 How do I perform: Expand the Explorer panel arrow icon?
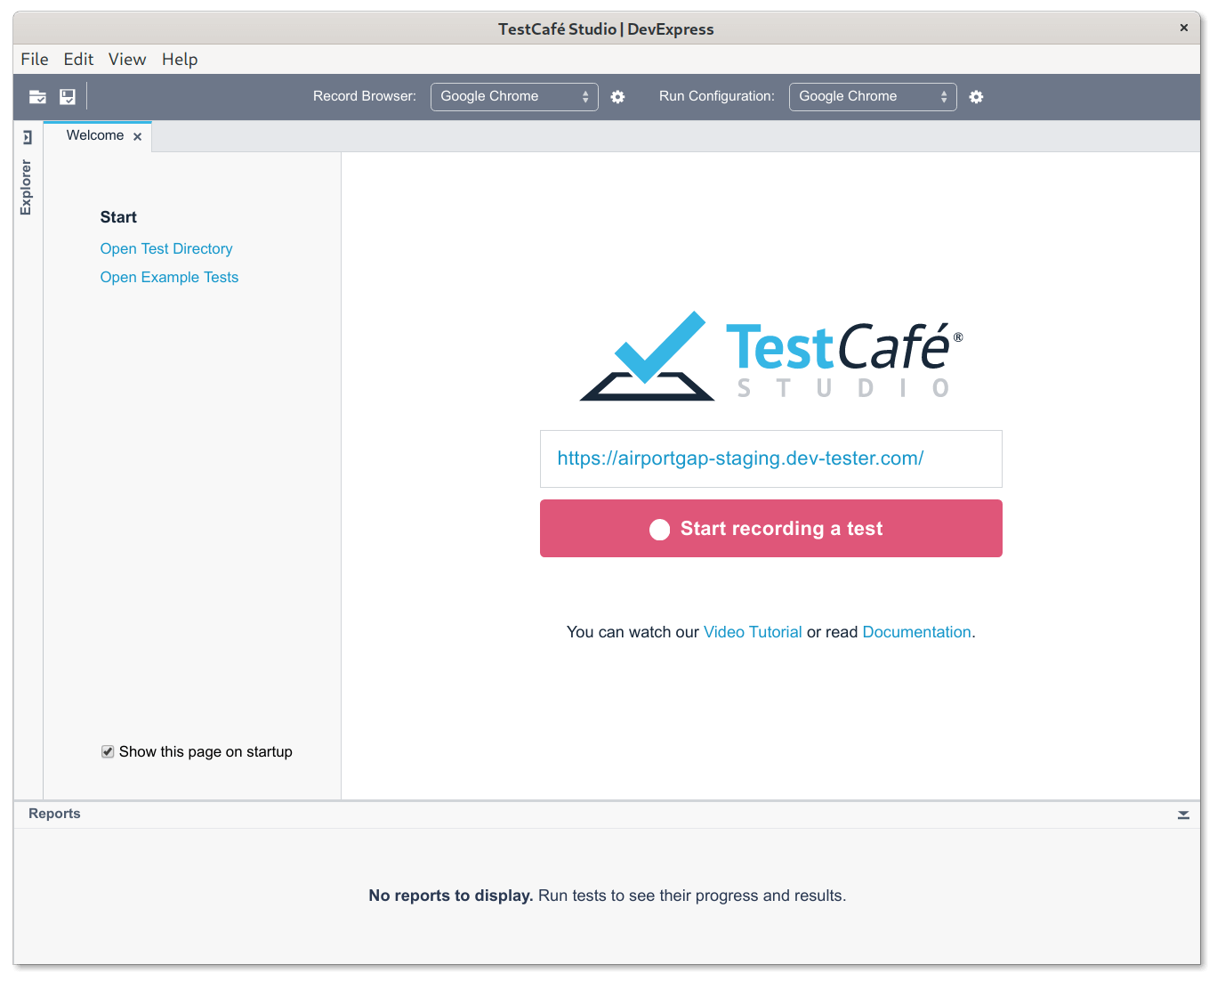[x=28, y=137]
